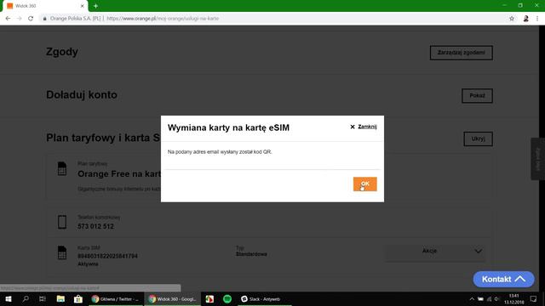Image resolution: width=545 pixels, height=306 pixels.
Task: Click the taskbar clock and date
Action: 514,298
